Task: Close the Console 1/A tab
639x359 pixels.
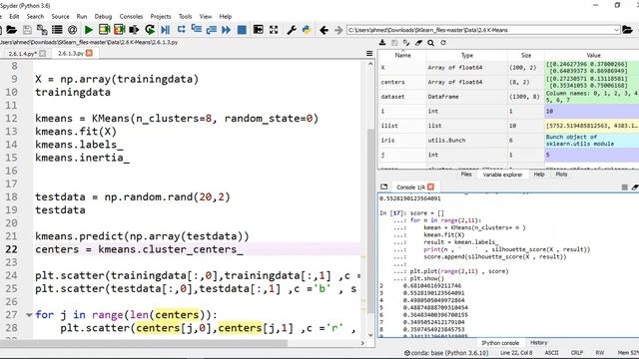Action: [x=430, y=186]
